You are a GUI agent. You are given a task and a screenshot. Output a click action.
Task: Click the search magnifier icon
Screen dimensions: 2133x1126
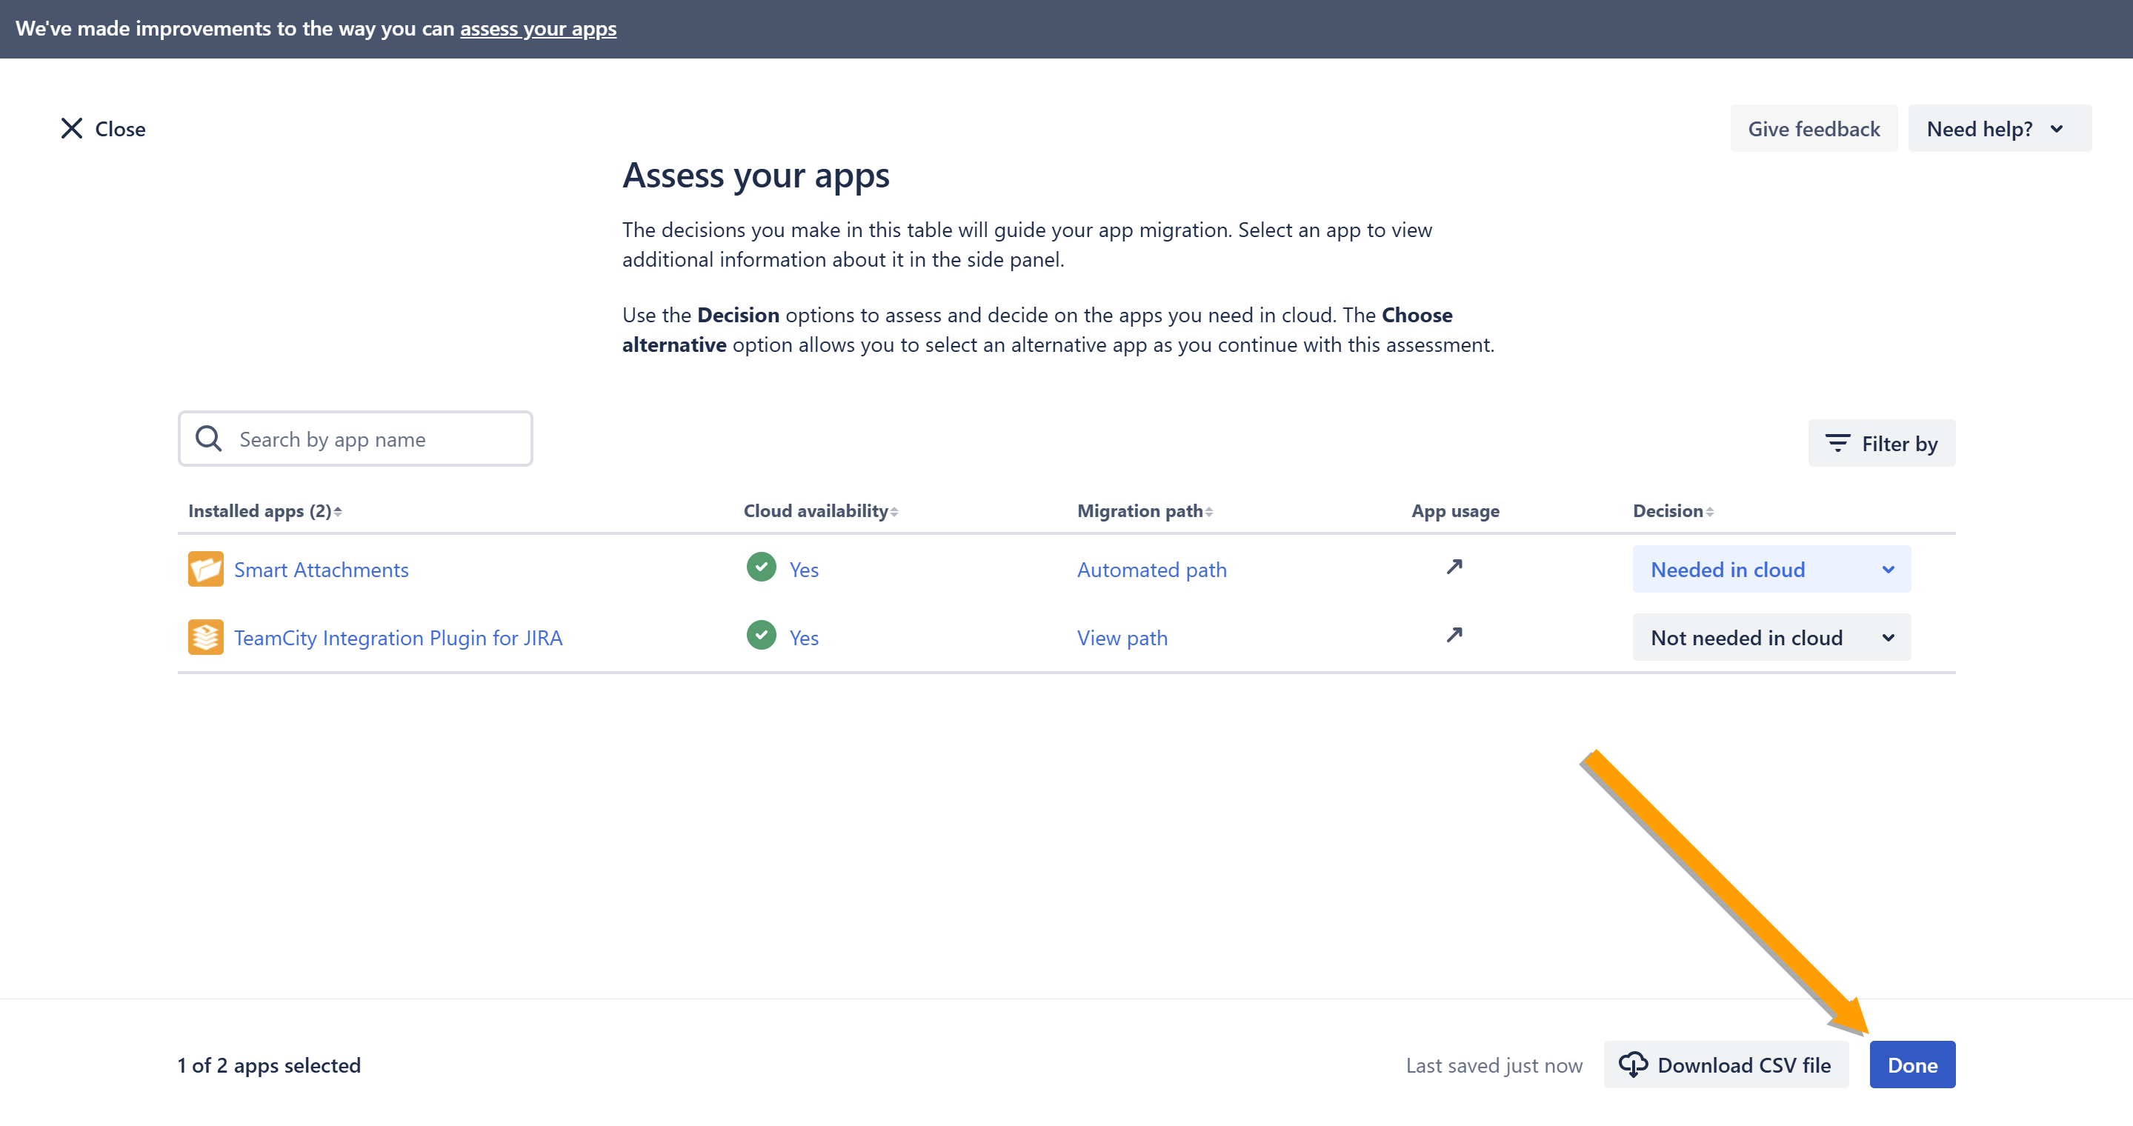(x=209, y=439)
